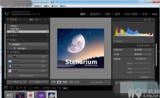Collapse the 收藏夹 Collections panel

[8, 40]
